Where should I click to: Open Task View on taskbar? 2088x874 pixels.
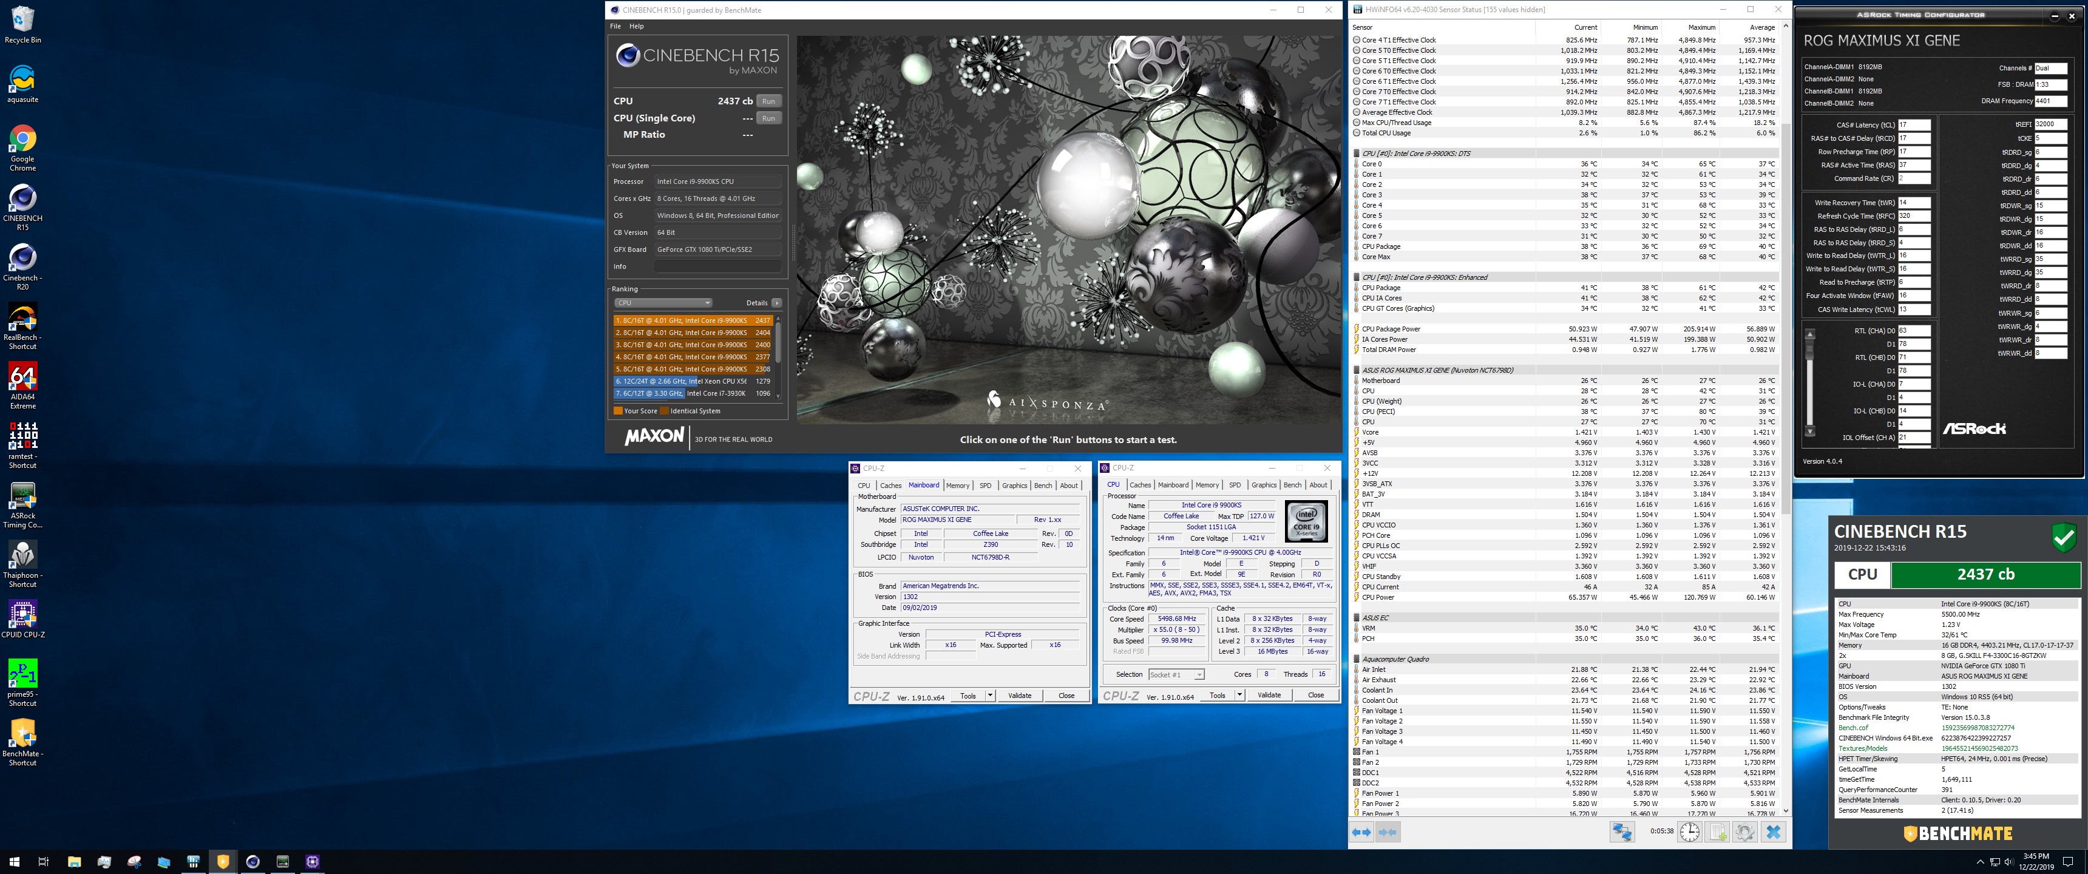[44, 861]
